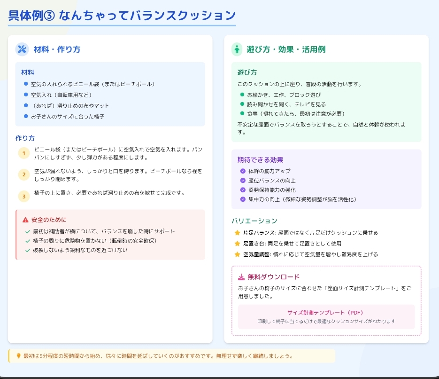Click the wrench tools icon beside 材料・作り方

(x=22, y=49)
